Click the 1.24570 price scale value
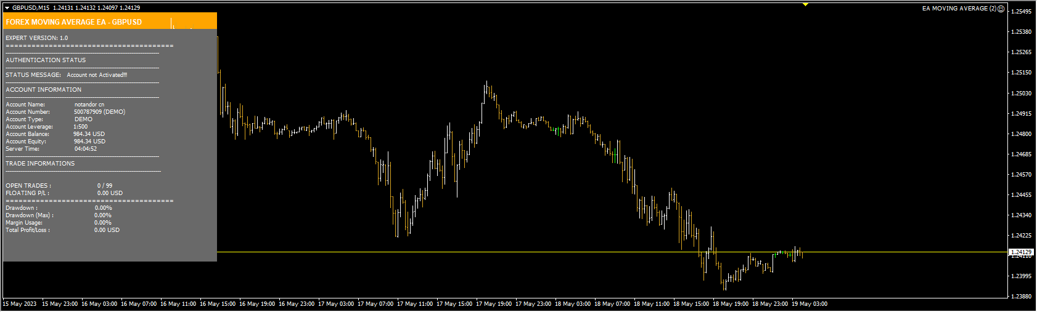Image resolution: width=1037 pixels, height=312 pixels. 1022,175
